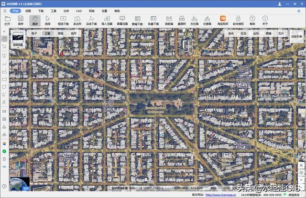Open the 地名 place name search dropdown
Viewport: 306px width, 198px height.
pos(231,34)
